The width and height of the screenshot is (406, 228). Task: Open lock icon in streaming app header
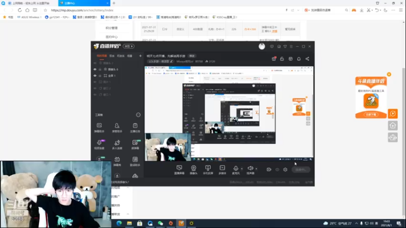tap(282, 59)
